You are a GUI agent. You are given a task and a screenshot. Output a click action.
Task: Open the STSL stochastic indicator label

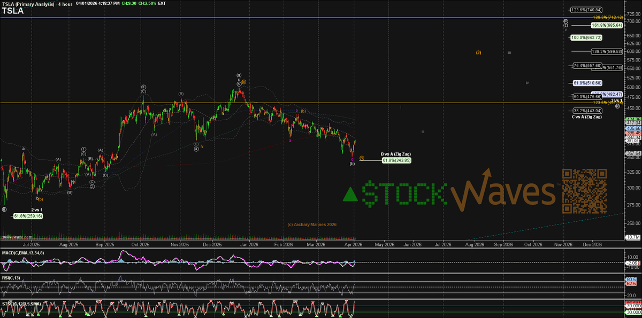[20, 304]
